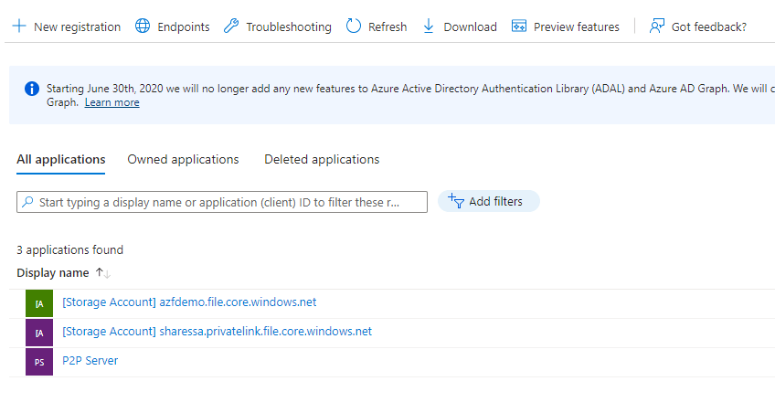Open azfdemo.file.core.windows.net storage account app
Screen dimensions: 775x413
click(189, 302)
